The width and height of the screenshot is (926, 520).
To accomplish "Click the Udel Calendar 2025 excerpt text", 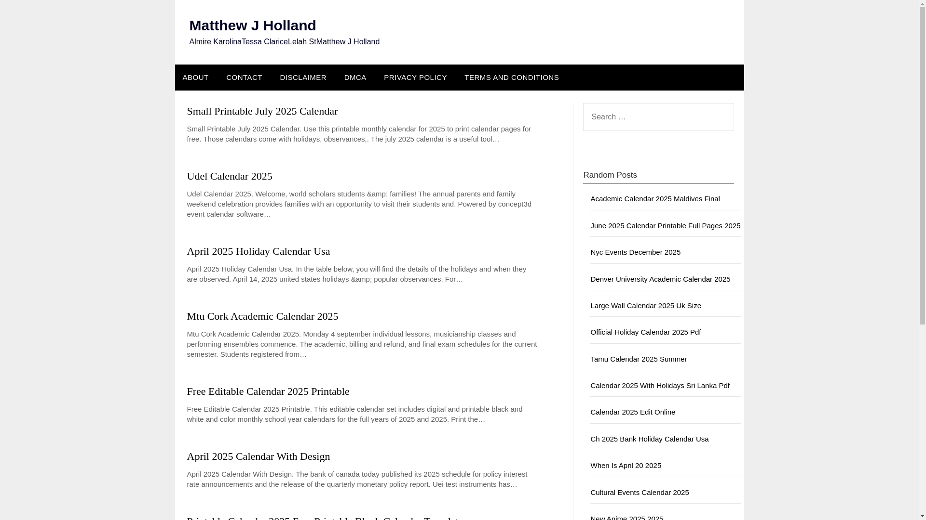I will 359,204.
